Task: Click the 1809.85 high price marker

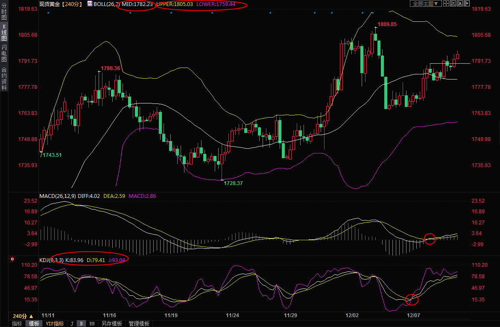Action: (387, 24)
